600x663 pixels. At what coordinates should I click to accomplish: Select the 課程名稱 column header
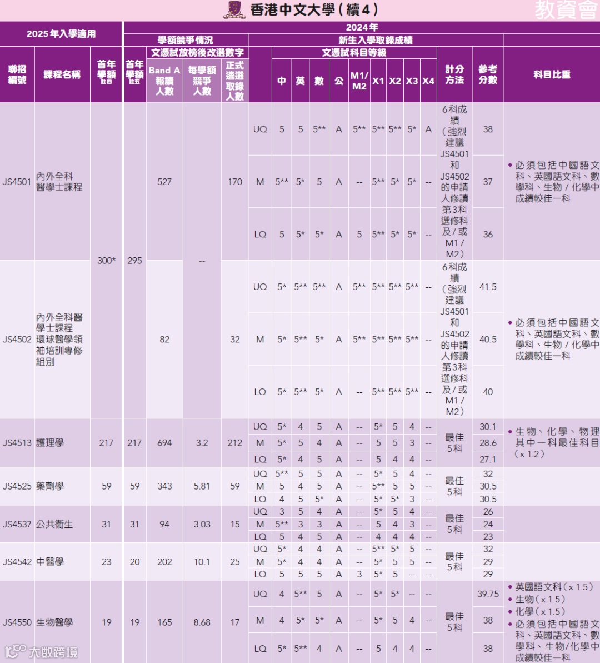tap(62, 74)
